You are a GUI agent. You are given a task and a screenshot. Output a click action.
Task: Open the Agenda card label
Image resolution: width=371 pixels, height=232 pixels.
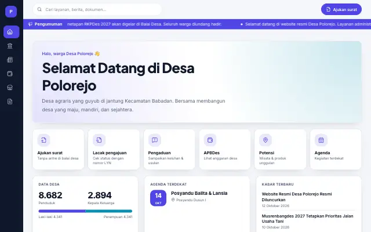(322, 153)
